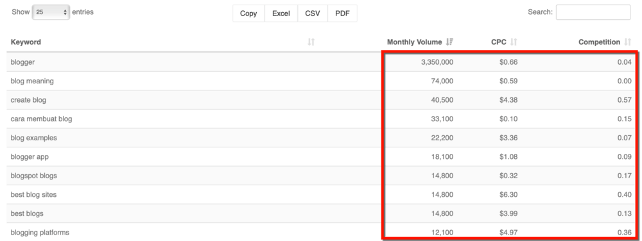Click the CPC value $4.97

508,233
